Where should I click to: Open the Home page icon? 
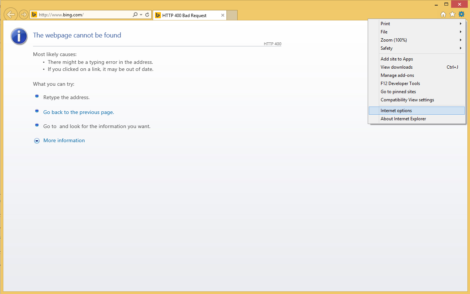[x=443, y=14]
